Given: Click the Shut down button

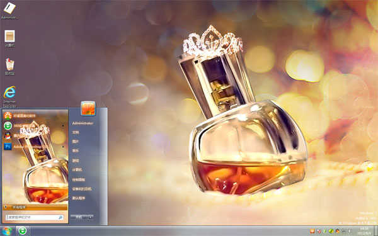Looking at the screenshot, I should tap(79, 217).
